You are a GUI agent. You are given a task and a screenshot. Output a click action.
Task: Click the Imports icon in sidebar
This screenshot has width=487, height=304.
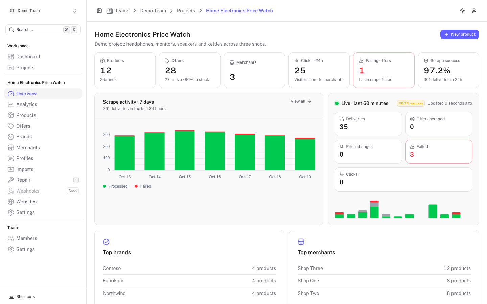tap(11, 169)
